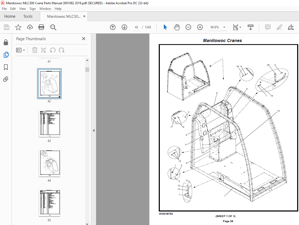
Task: Select page 44 thumbnail
Action: tap(49, 163)
